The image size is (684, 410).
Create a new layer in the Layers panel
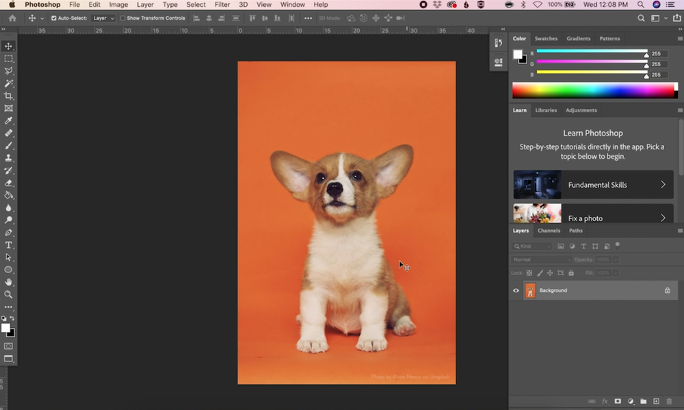point(656,401)
